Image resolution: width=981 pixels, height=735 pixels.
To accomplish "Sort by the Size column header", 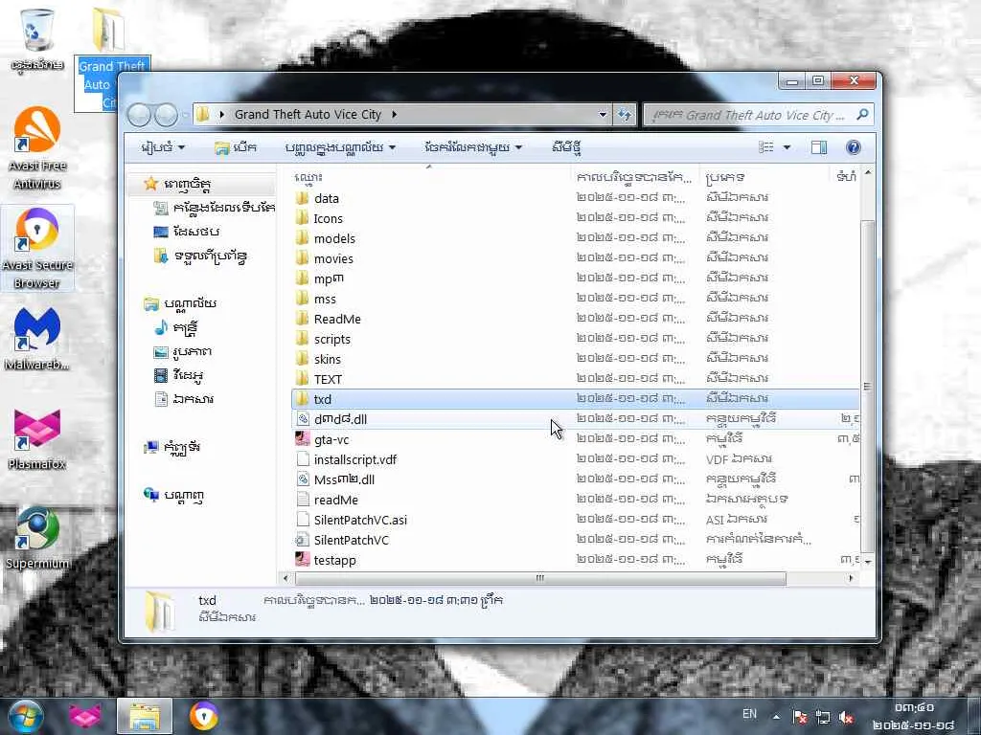I will coord(846,177).
